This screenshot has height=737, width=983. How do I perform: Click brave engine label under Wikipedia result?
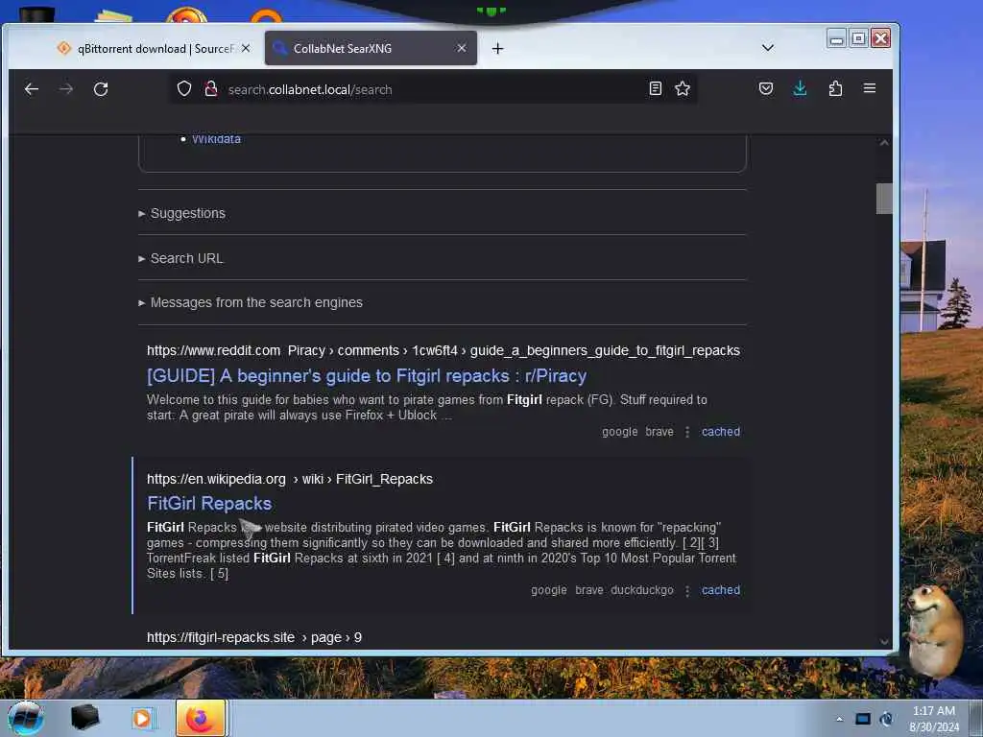(589, 590)
